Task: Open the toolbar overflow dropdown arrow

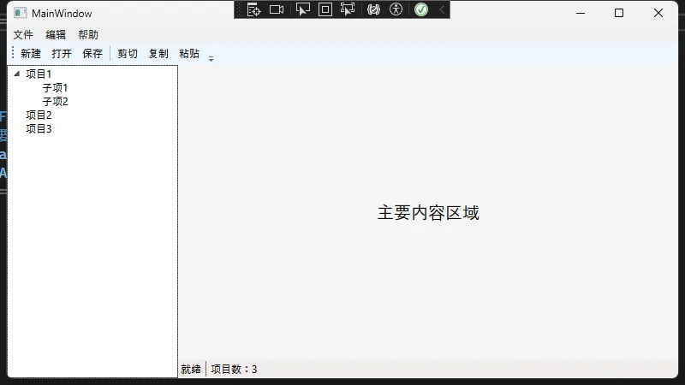Action: pyautogui.click(x=211, y=58)
